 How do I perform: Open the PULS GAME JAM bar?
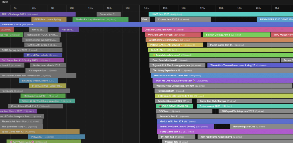pyautogui.click(x=174, y=106)
